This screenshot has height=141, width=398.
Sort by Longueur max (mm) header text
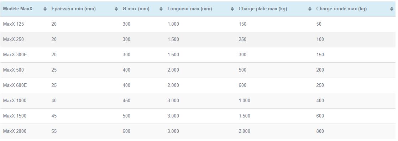pos(190,9)
